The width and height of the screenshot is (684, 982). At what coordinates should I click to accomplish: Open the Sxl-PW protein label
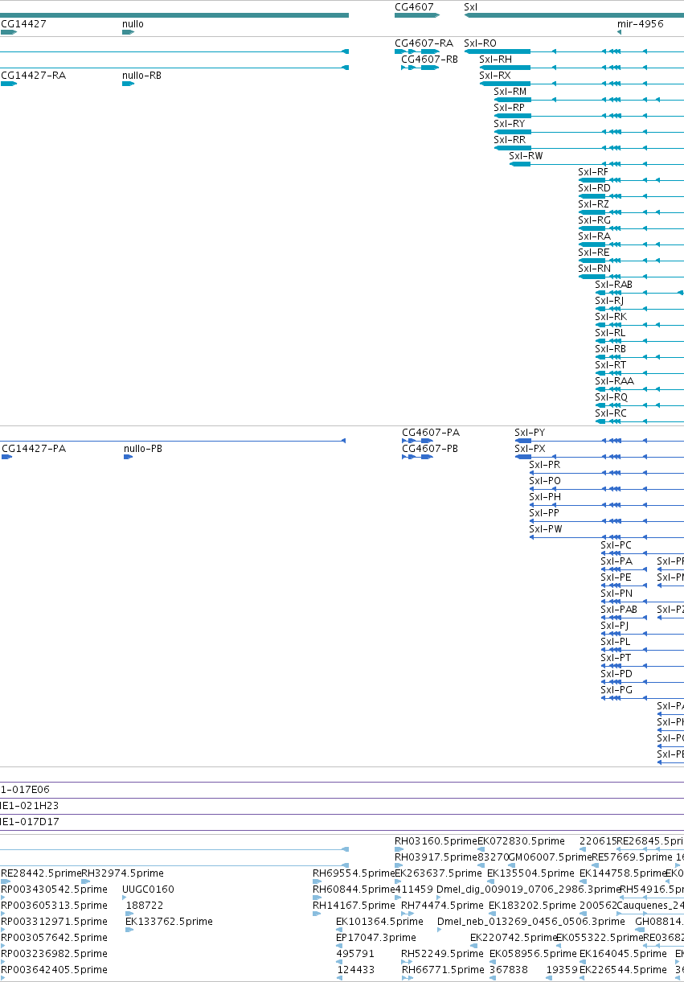tap(546, 529)
